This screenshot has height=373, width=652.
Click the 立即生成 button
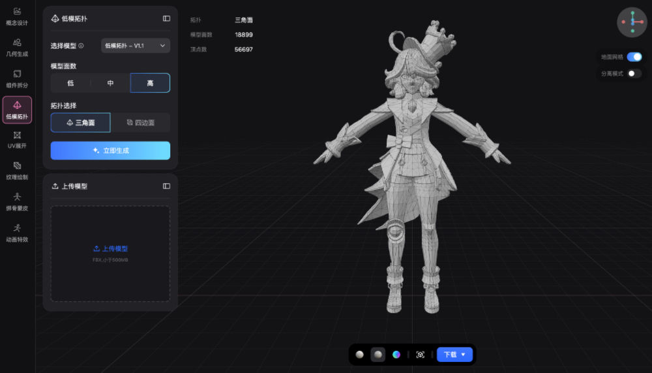click(x=110, y=151)
